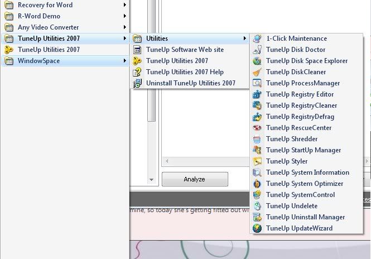Open TuneUp UpdateWizard
371x259 pixels.
tap(307, 228)
